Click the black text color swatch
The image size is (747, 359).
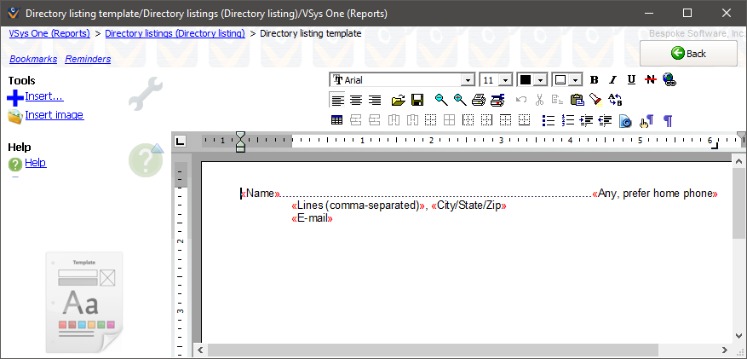click(x=526, y=79)
